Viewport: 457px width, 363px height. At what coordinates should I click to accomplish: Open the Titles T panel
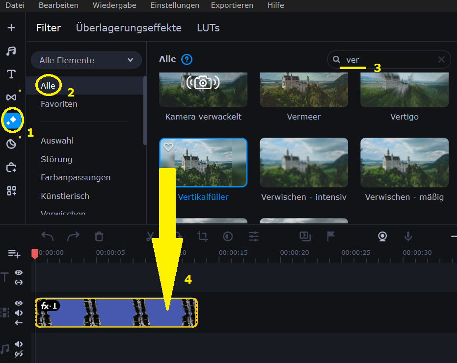(11, 74)
